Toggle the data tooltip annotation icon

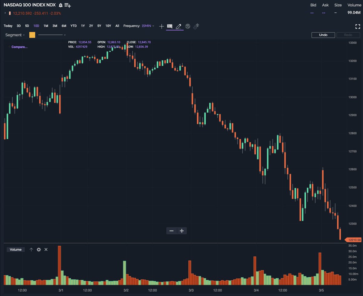click(x=170, y=26)
